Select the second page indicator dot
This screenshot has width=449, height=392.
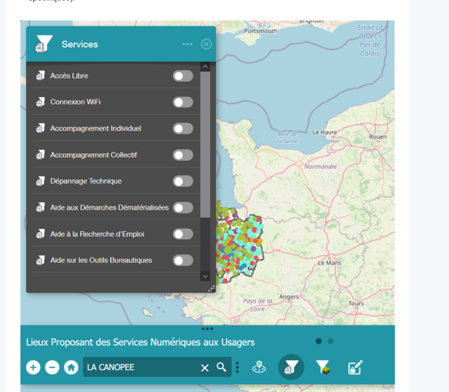point(331,341)
